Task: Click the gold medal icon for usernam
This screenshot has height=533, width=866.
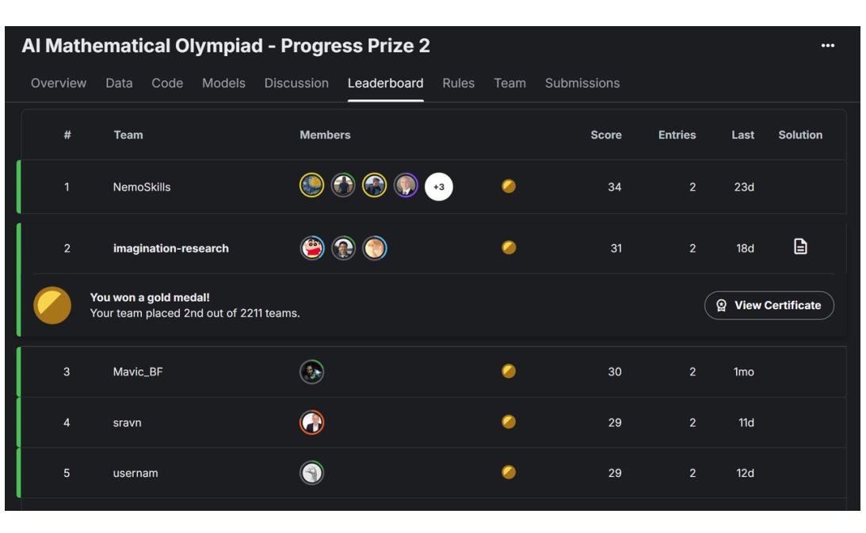Action: (x=509, y=472)
